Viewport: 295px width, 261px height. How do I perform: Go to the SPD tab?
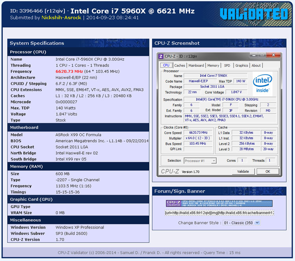tap(227, 65)
